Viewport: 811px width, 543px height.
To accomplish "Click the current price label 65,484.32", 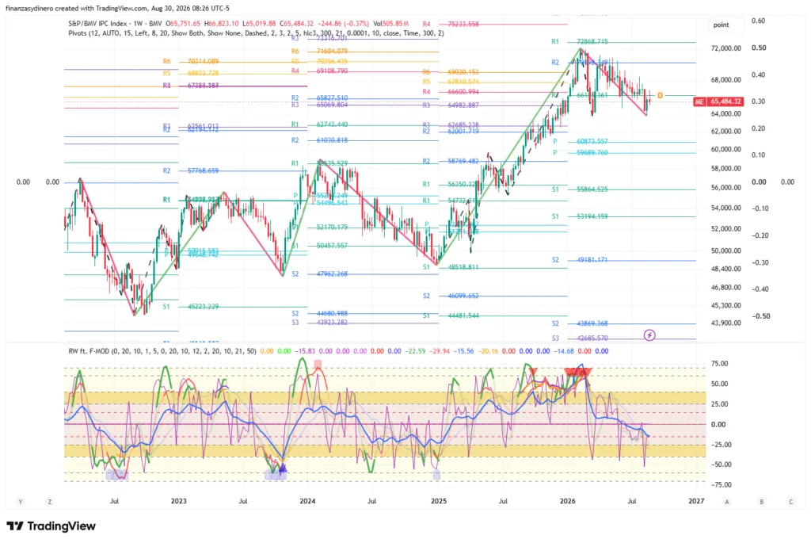I will (725, 101).
